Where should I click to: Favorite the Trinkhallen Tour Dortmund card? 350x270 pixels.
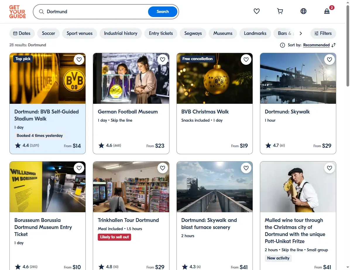162,168
